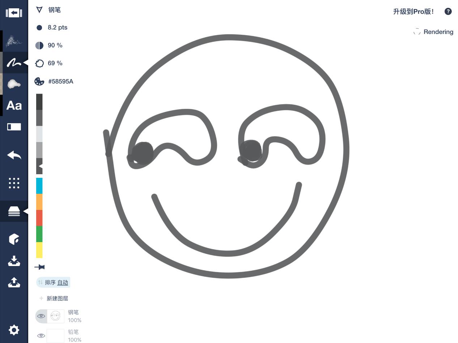
Task: Click the export upload icon
Action: pos(14,282)
